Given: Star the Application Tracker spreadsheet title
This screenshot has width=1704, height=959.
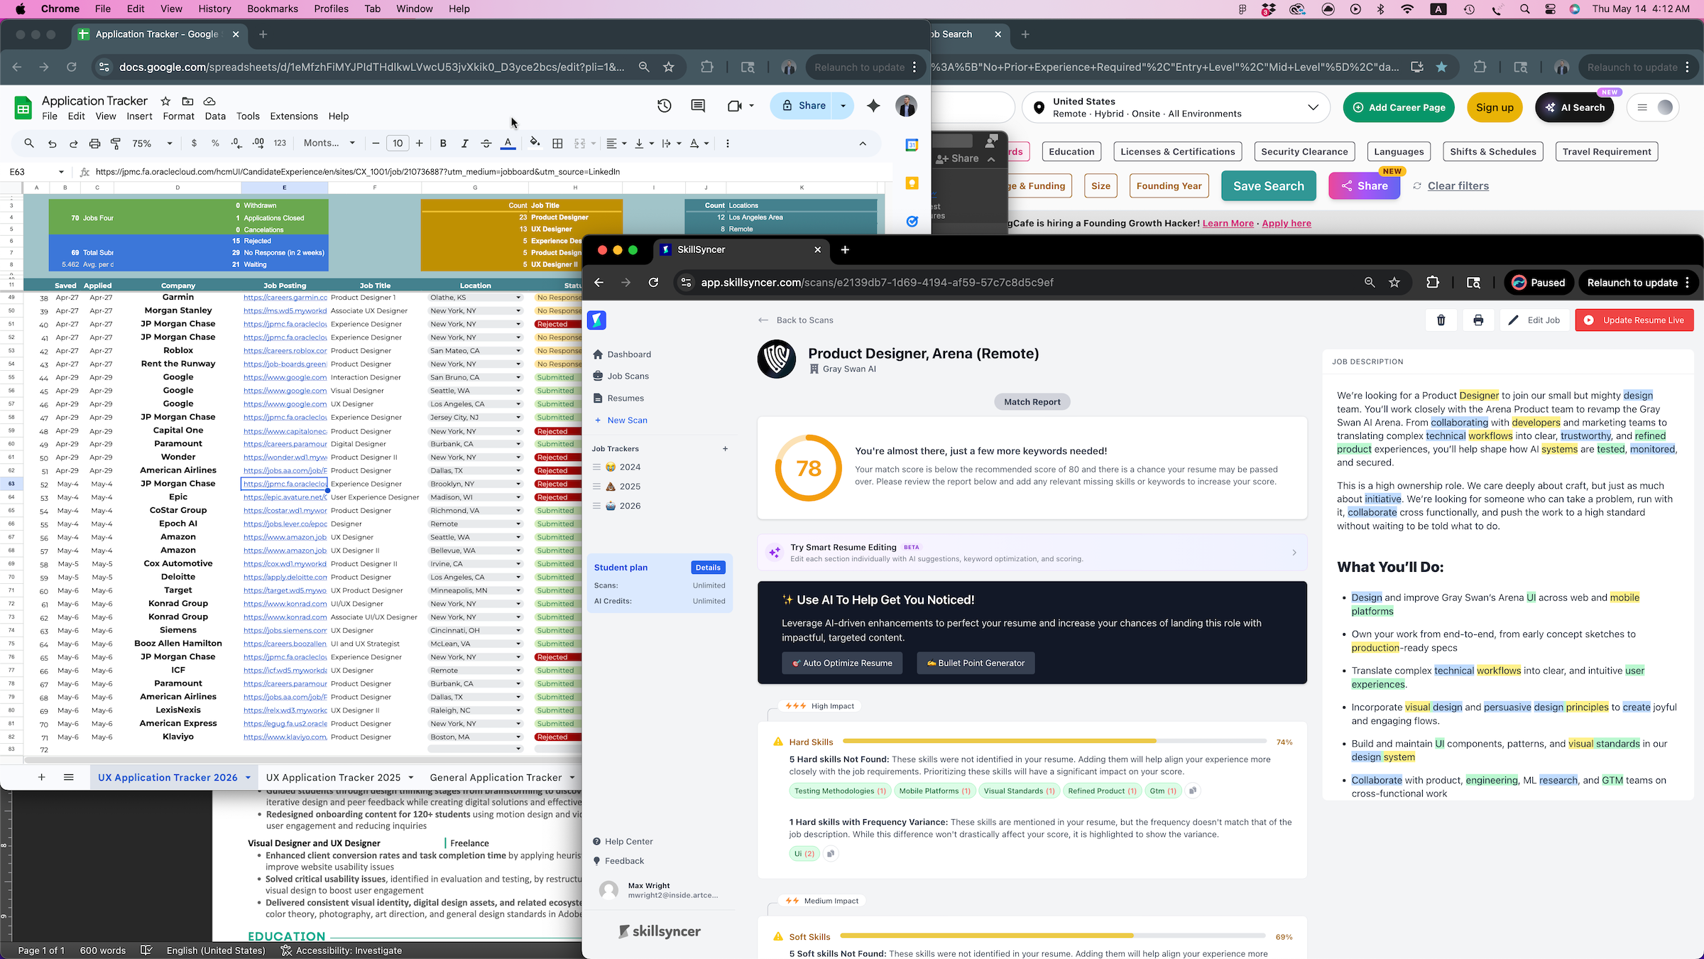Looking at the screenshot, I should pos(165,101).
